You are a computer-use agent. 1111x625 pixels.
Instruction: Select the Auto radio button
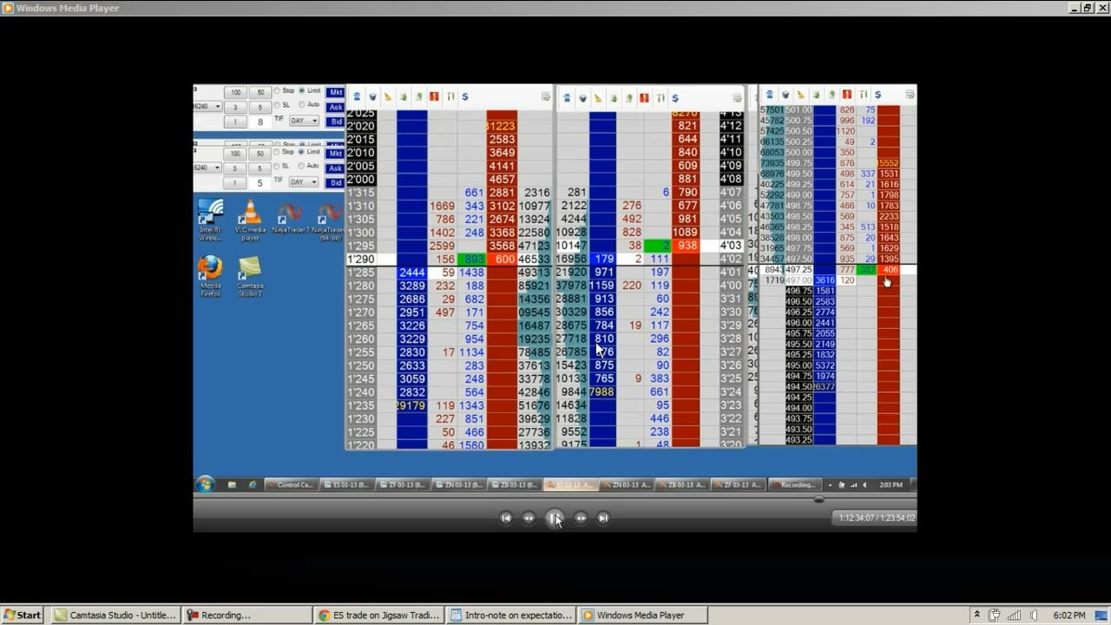click(x=300, y=105)
